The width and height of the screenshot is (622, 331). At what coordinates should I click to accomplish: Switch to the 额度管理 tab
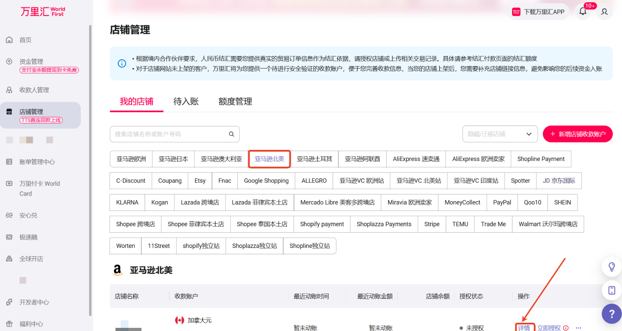click(x=235, y=102)
